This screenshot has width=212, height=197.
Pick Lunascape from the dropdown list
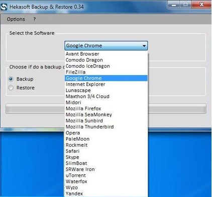coord(106,90)
